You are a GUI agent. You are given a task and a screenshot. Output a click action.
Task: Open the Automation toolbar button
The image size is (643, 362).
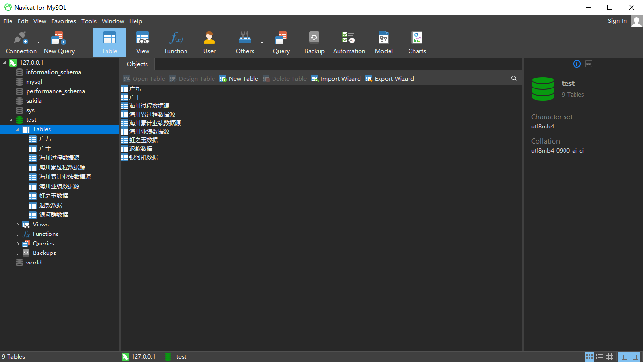click(x=349, y=43)
